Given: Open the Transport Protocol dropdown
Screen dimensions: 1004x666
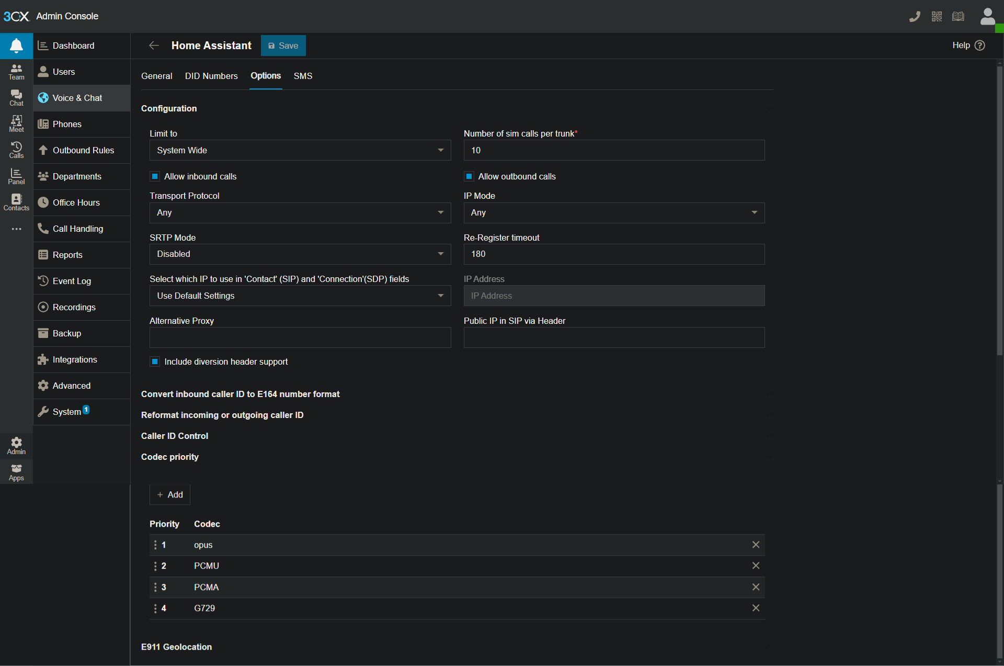Looking at the screenshot, I should coord(300,213).
